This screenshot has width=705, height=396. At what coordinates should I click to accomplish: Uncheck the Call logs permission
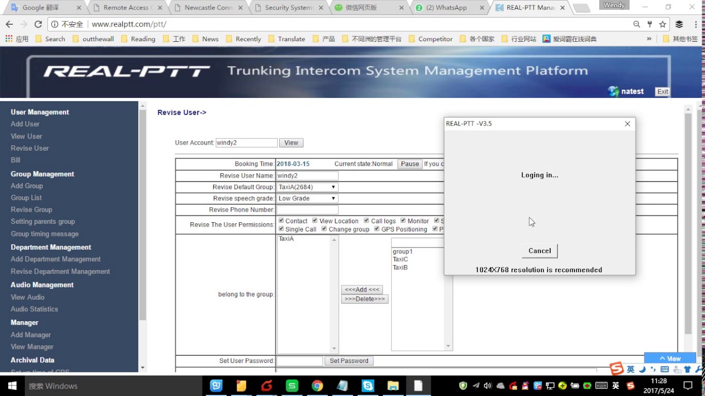[367, 221]
